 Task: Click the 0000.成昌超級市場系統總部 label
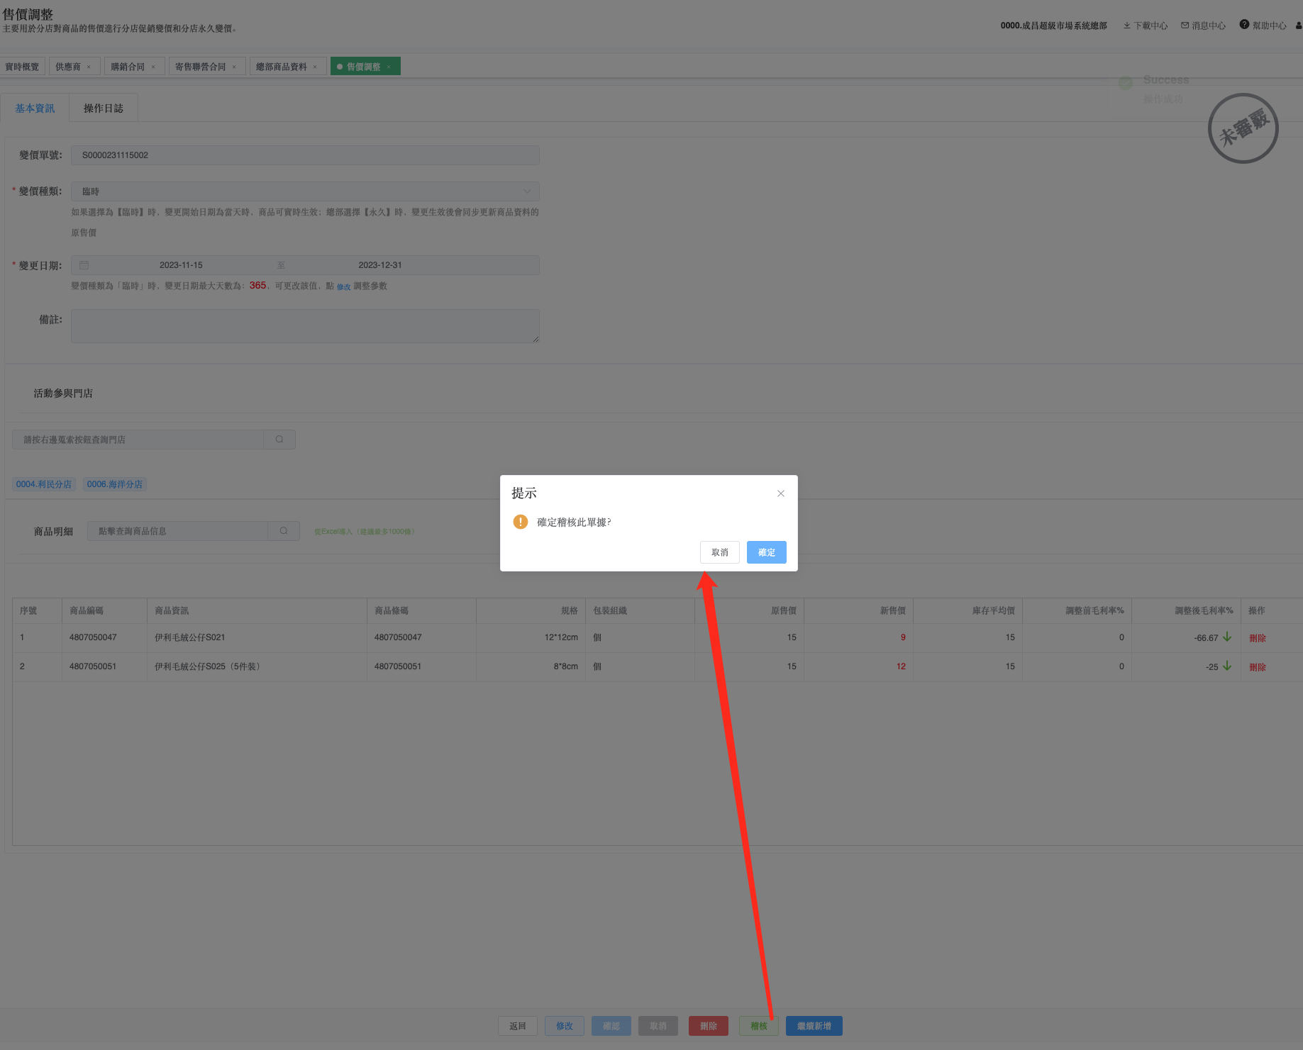point(1053,26)
